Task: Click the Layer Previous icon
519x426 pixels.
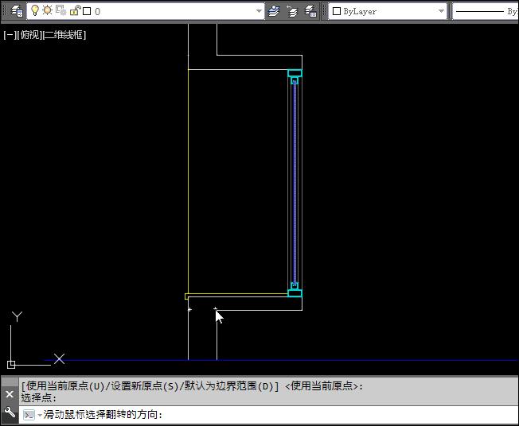Action: [292, 11]
